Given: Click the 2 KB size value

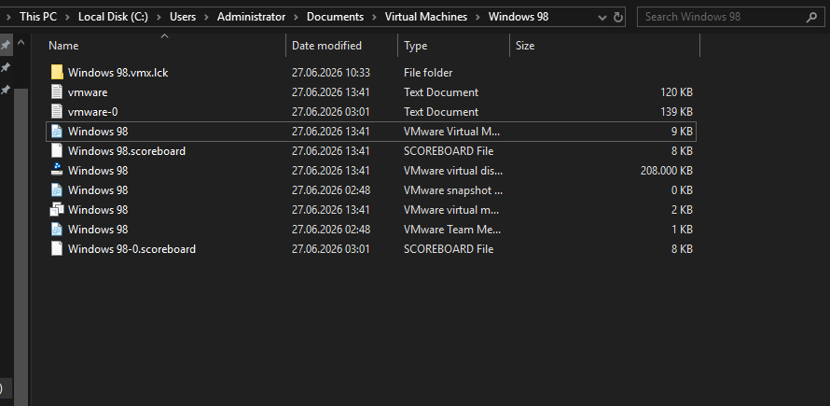Looking at the screenshot, I should [x=682, y=209].
